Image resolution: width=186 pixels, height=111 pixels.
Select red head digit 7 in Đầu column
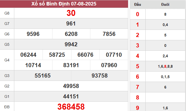(x=137, y=87)
